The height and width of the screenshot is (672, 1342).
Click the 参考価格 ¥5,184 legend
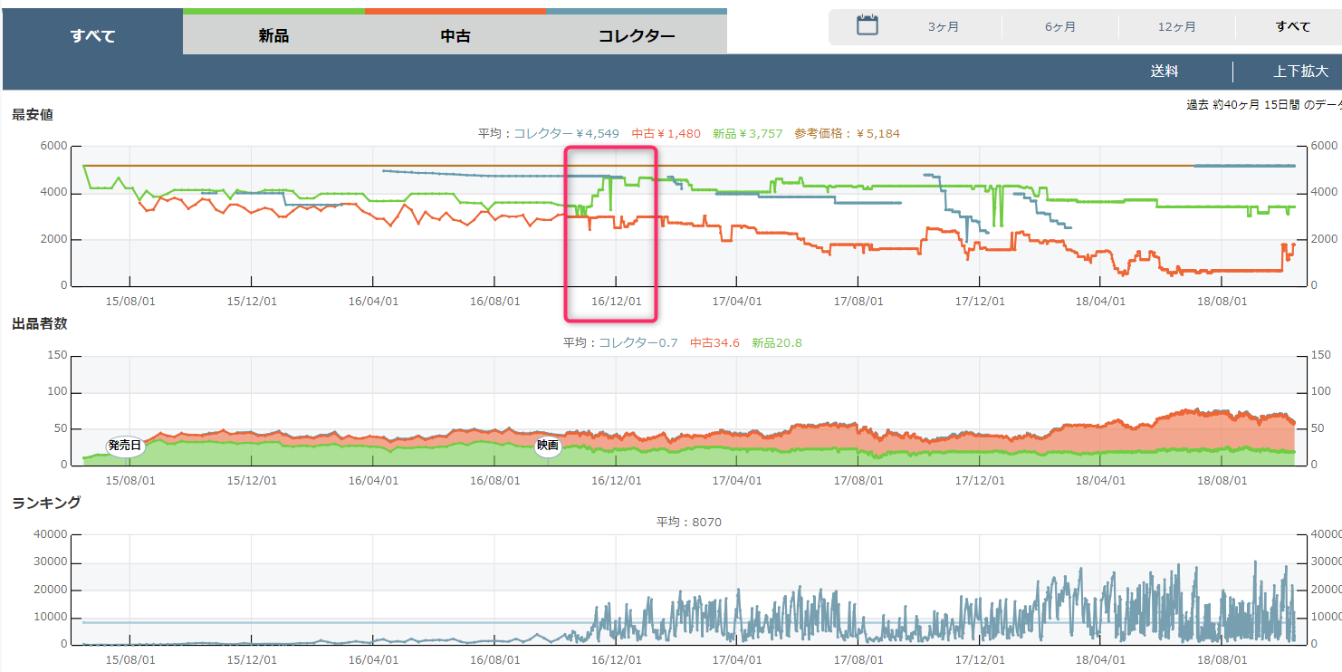[847, 133]
